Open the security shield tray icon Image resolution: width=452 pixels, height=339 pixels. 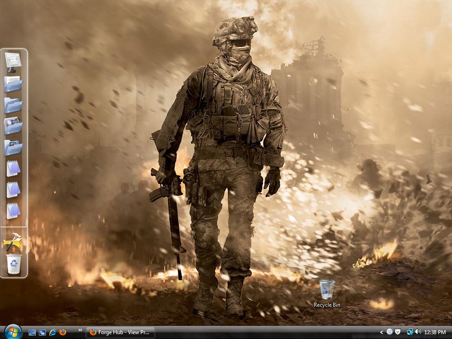pyautogui.click(x=398, y=332)
